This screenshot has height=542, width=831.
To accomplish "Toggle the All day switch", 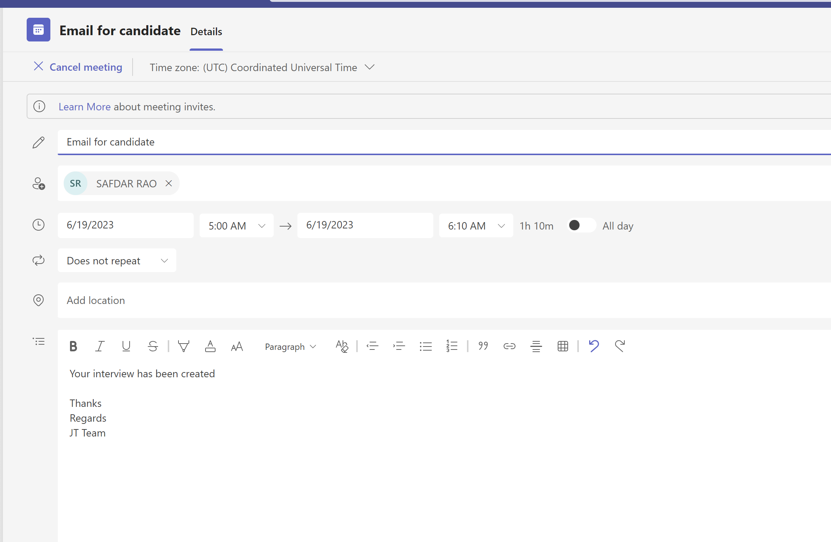I will [581, 225].
